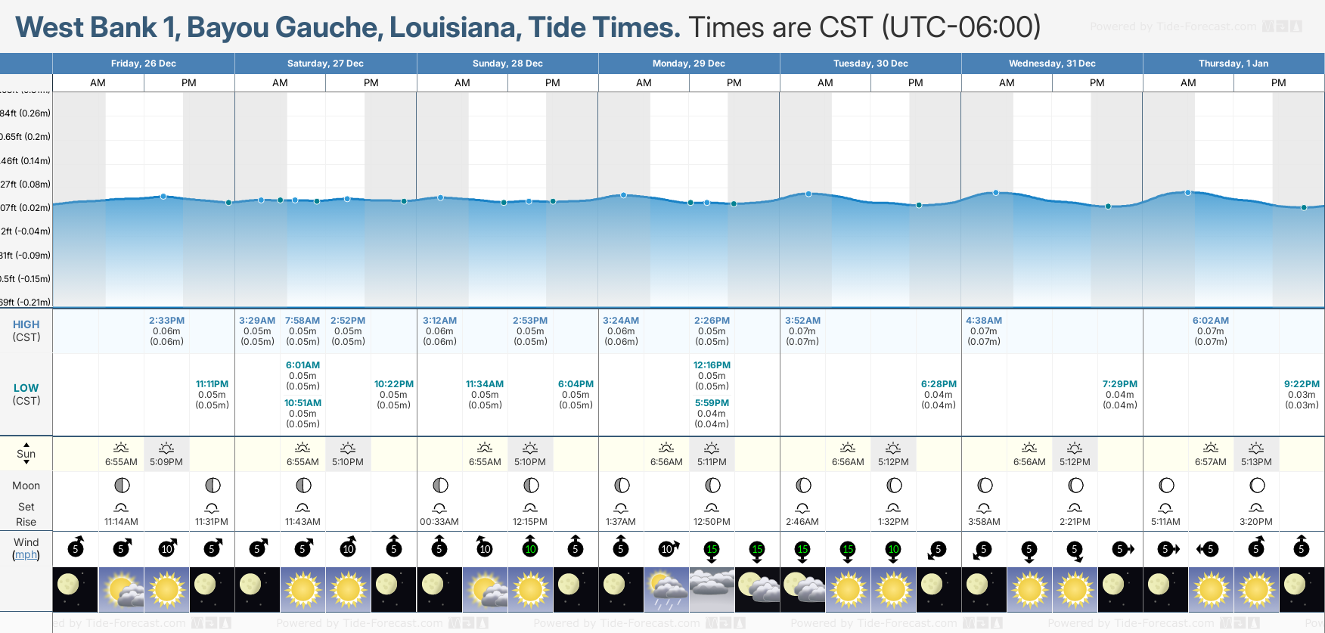Click the rain shower weather icon on Monday
The width and height of the screenshot is (1325, 633).
pos(666,590)
